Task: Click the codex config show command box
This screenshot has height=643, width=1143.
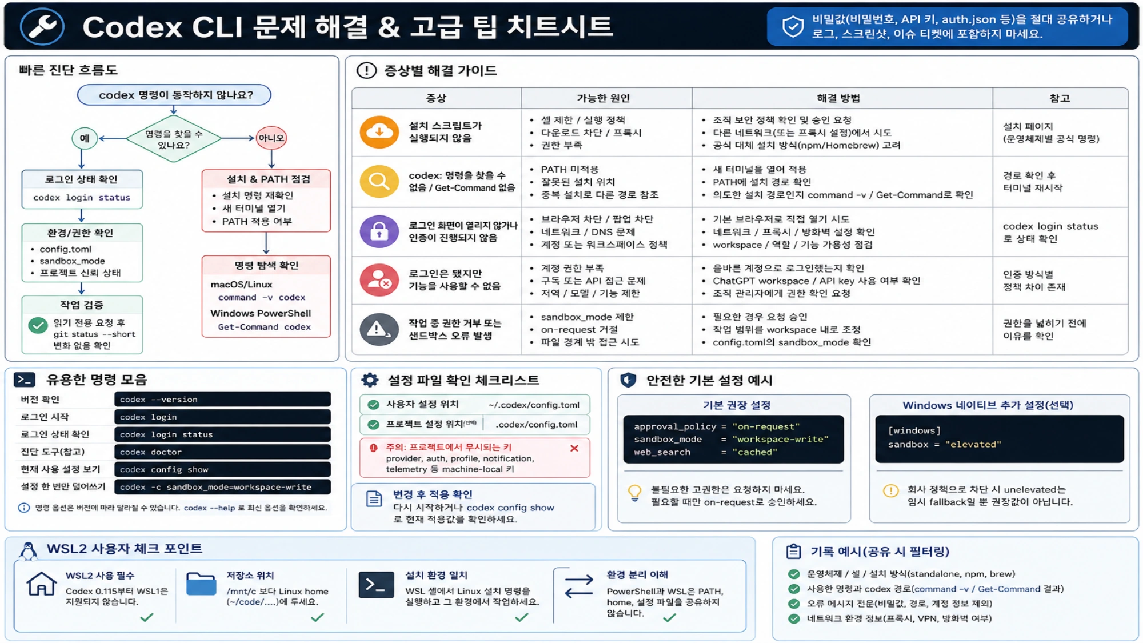Action: tap(222, 469)
